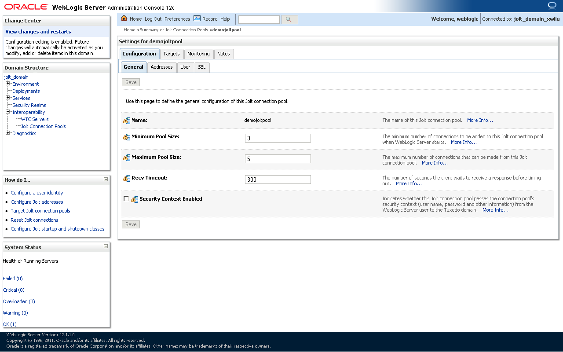Enable the Security Context Enabled checkbox
The image size is (563, 352).
click(126, 198)
